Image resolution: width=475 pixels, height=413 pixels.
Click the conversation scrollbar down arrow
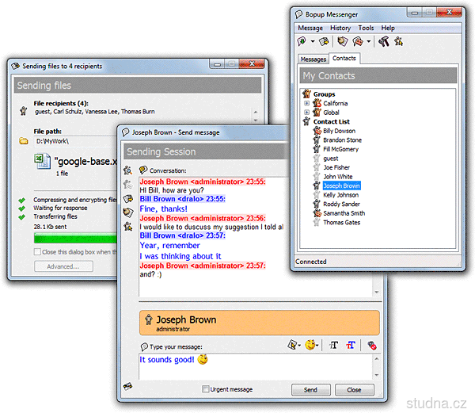click(x=377, y=292)
